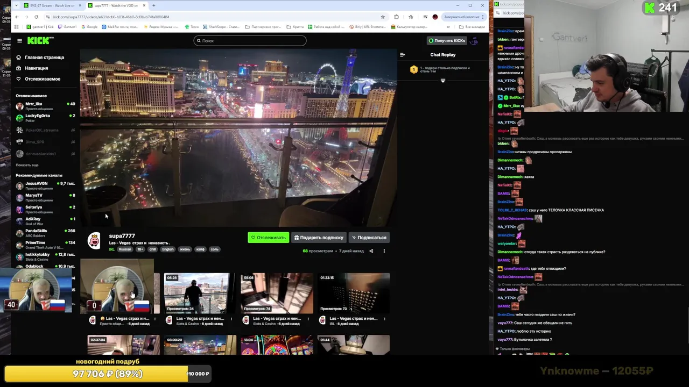Click supa7777 channel avatar
Viewport: 689px width, 387px height.
(x=94, y=241)
